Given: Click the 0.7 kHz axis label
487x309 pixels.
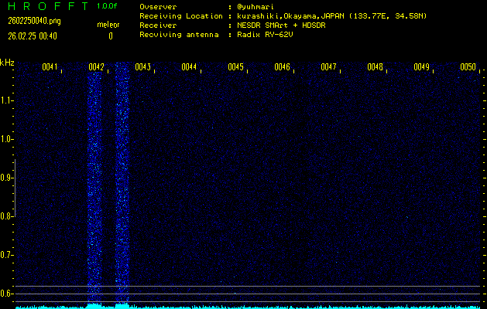Looking at the screenshot, I should click(7, 255).
